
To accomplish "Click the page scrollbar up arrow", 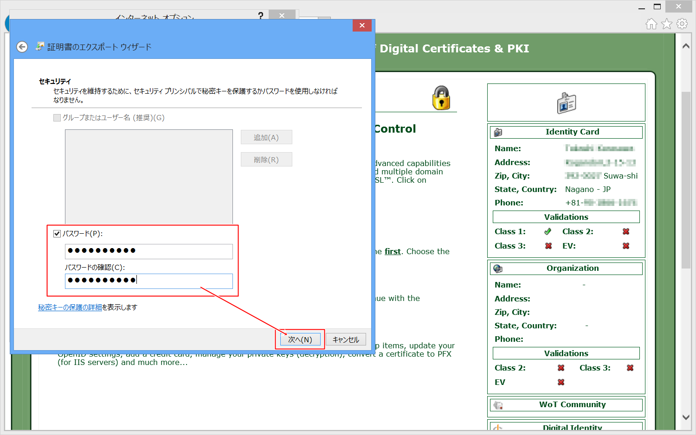I will [686, 46].
